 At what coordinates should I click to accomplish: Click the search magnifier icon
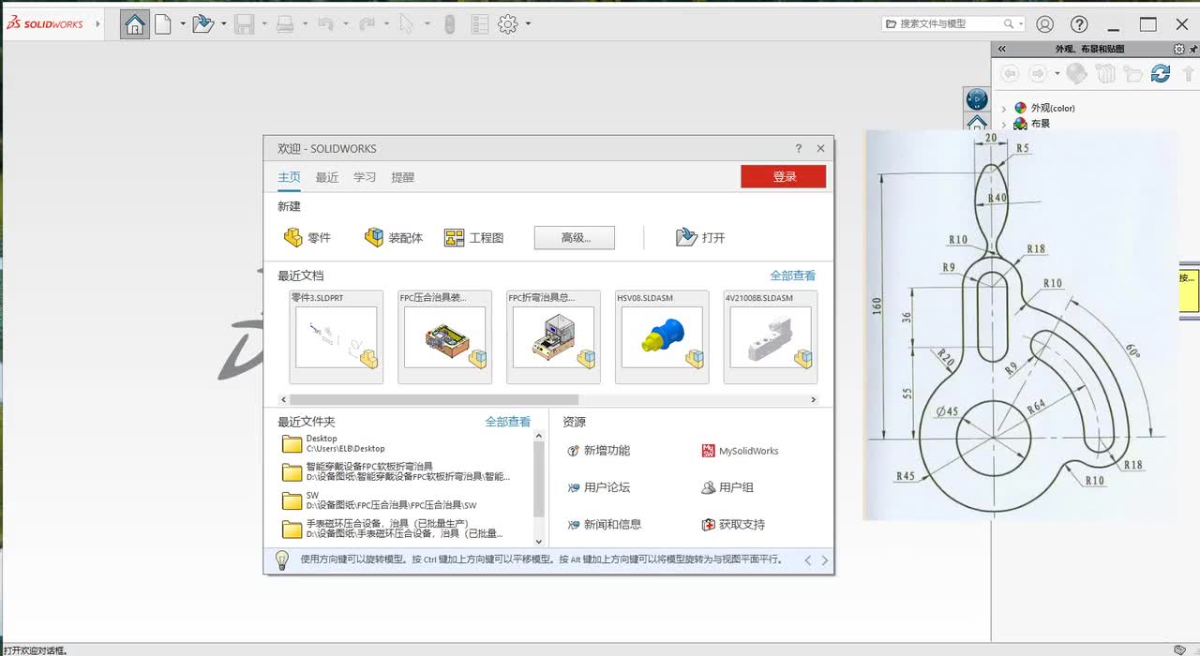click(x=1009, y=24)
